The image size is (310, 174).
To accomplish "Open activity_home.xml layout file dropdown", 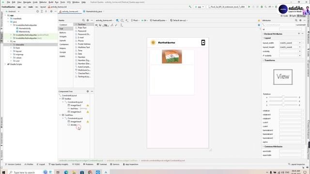I will (x=105, y=20).
